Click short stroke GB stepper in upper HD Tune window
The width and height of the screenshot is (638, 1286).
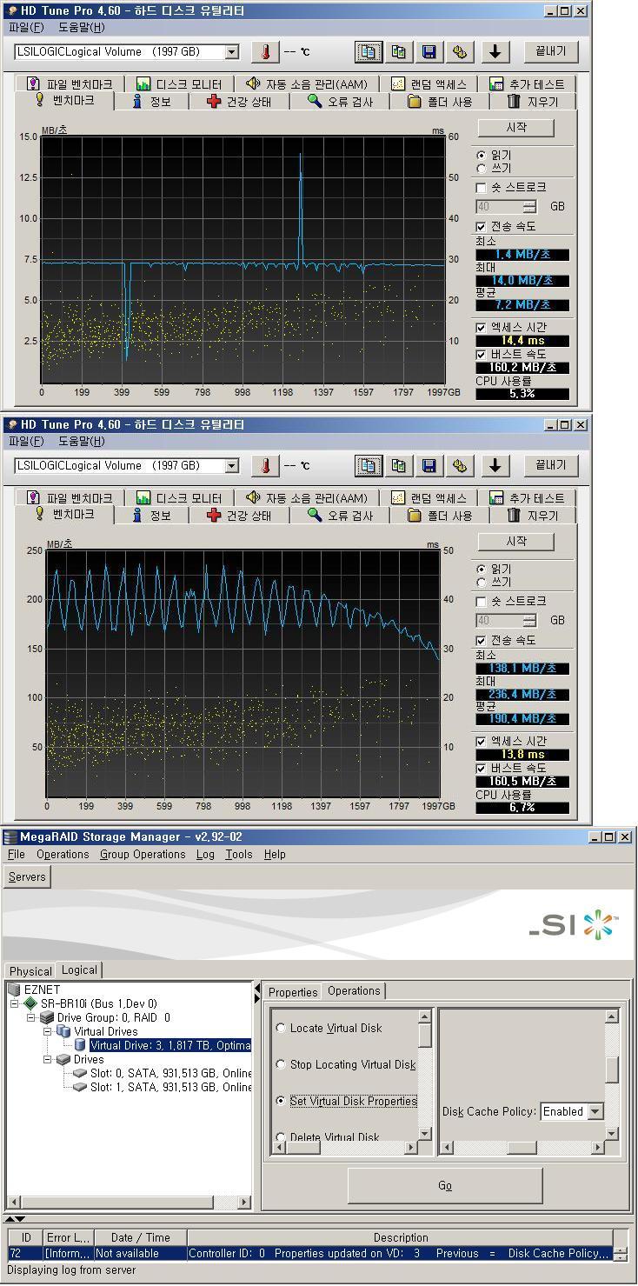coord(530,207)
